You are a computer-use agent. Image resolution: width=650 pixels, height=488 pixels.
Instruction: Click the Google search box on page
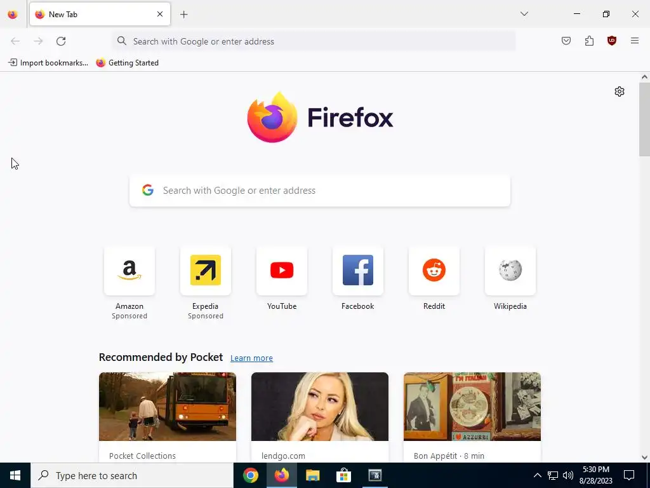320,191
